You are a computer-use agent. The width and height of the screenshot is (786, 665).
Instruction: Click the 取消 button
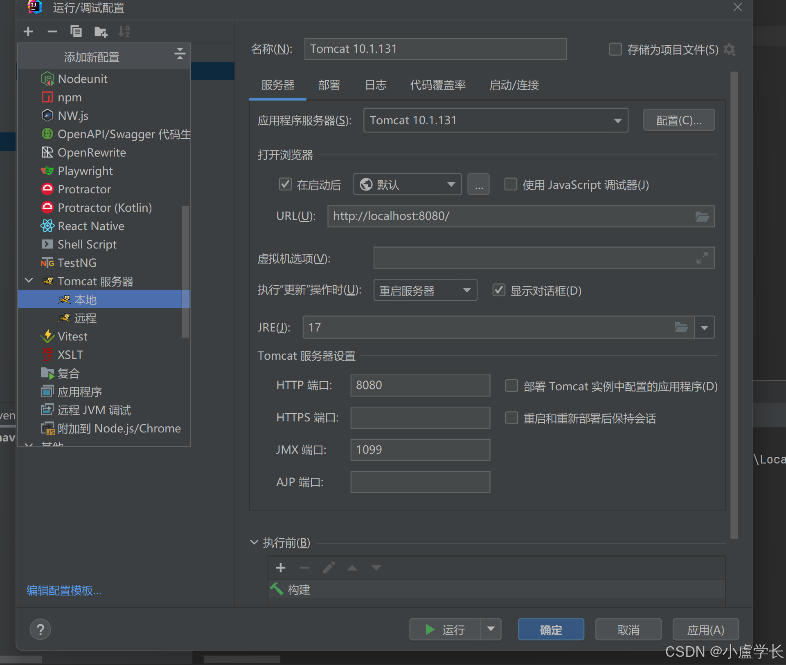(628, 629)
